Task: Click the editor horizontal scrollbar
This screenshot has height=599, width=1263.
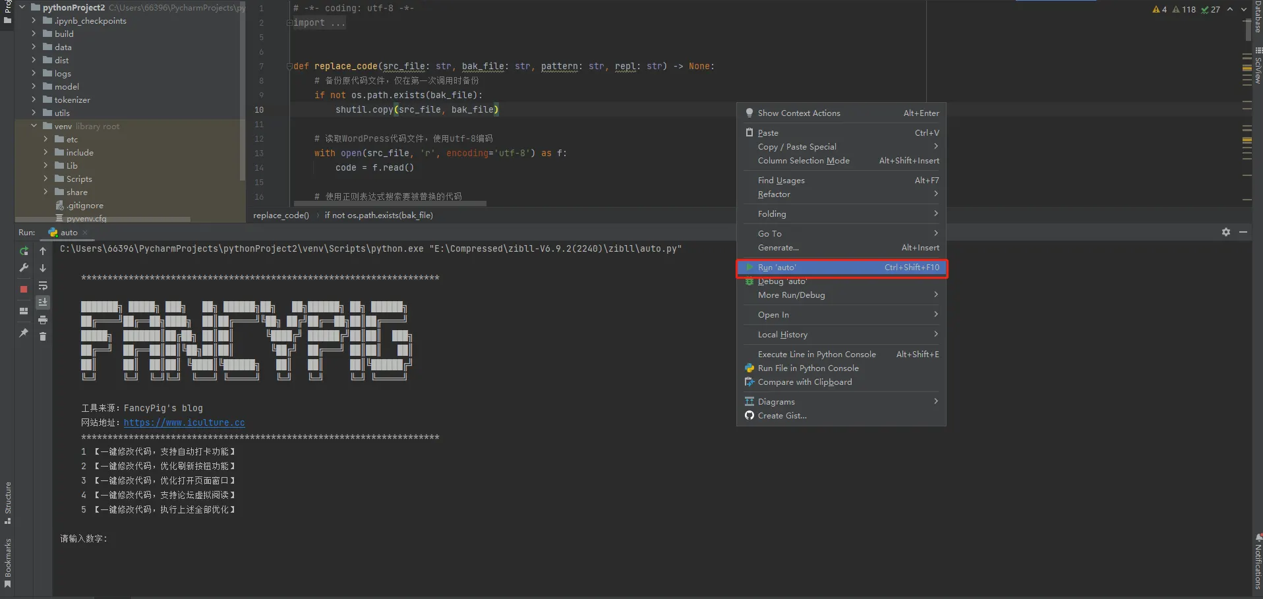Action: coord(390,204)
